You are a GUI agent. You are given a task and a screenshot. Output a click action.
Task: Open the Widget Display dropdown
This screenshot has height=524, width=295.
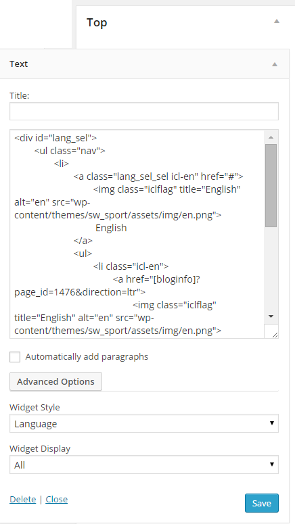[144, 465]
